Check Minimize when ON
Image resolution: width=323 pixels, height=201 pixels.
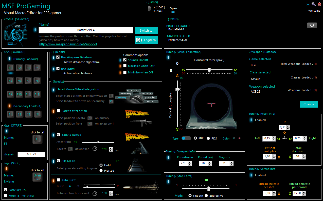[x=125, y=72]
